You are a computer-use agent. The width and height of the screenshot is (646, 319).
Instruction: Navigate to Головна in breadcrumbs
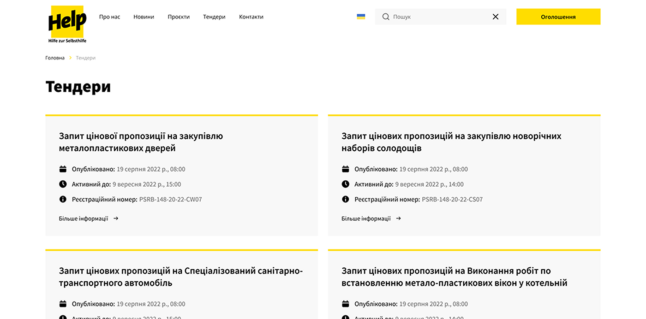click(55, 58)
